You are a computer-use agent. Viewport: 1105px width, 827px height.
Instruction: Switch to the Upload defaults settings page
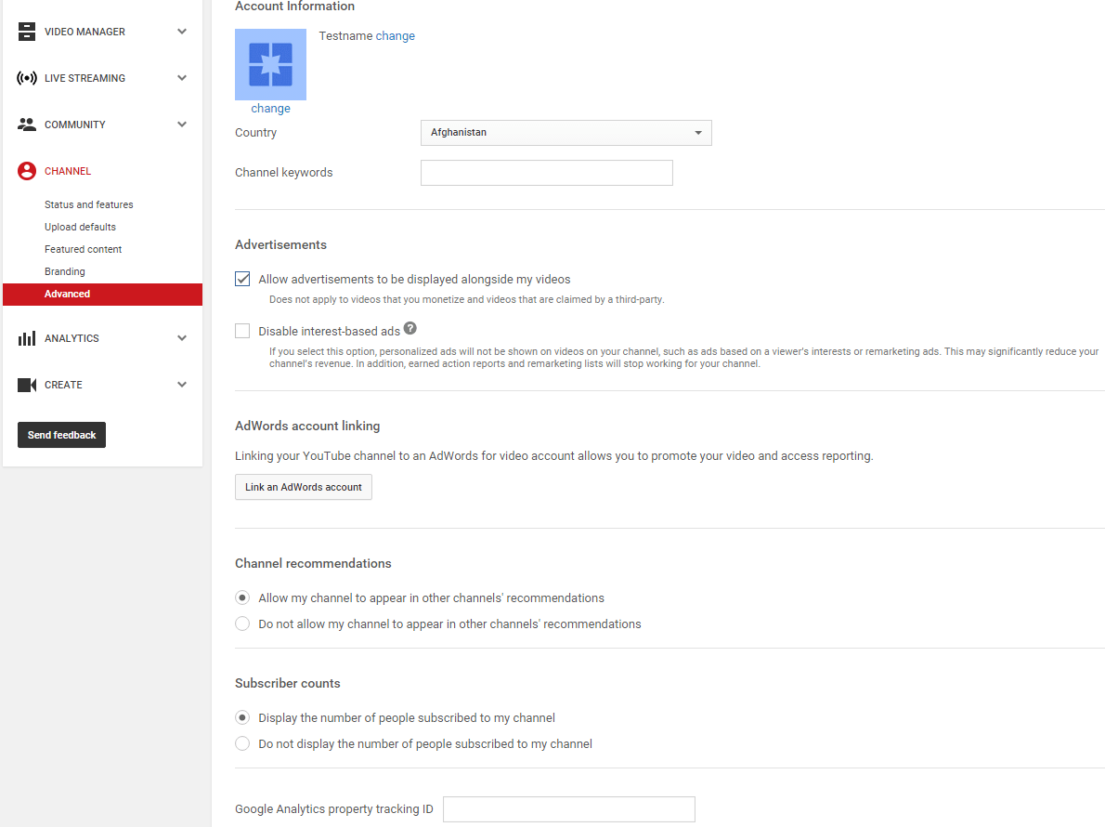click(x=80, y=226)
